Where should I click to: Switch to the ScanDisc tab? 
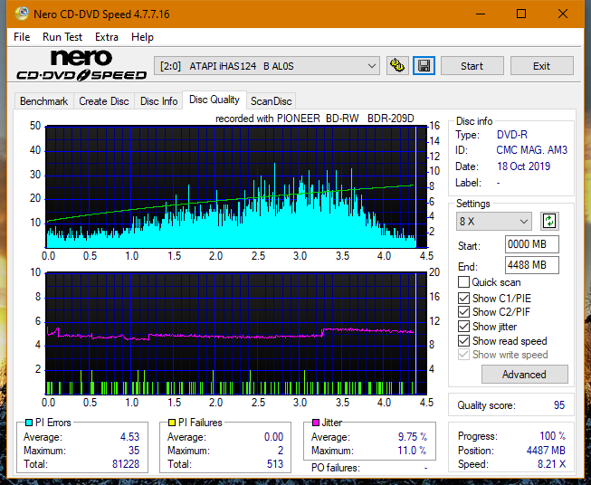[271, 101]
